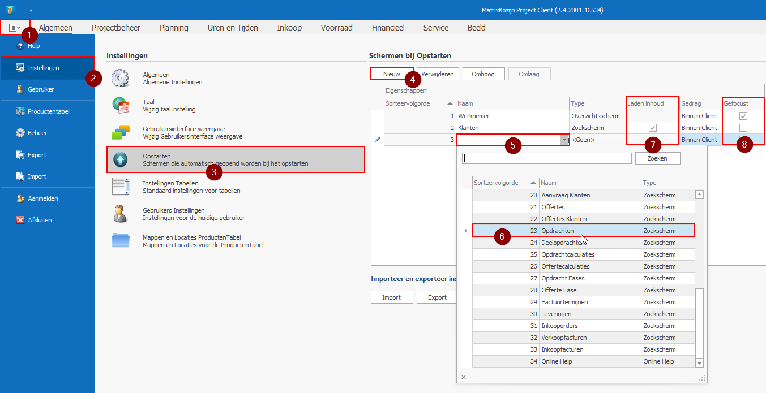Image resolution: width=766 pixels, height=393 pixels.
Task: Click the Omlaag button
Action: 529,74
